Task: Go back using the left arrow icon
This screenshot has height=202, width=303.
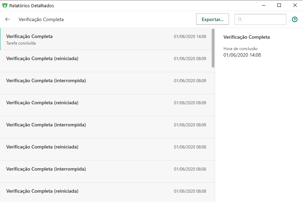Action: coord(8,19)
